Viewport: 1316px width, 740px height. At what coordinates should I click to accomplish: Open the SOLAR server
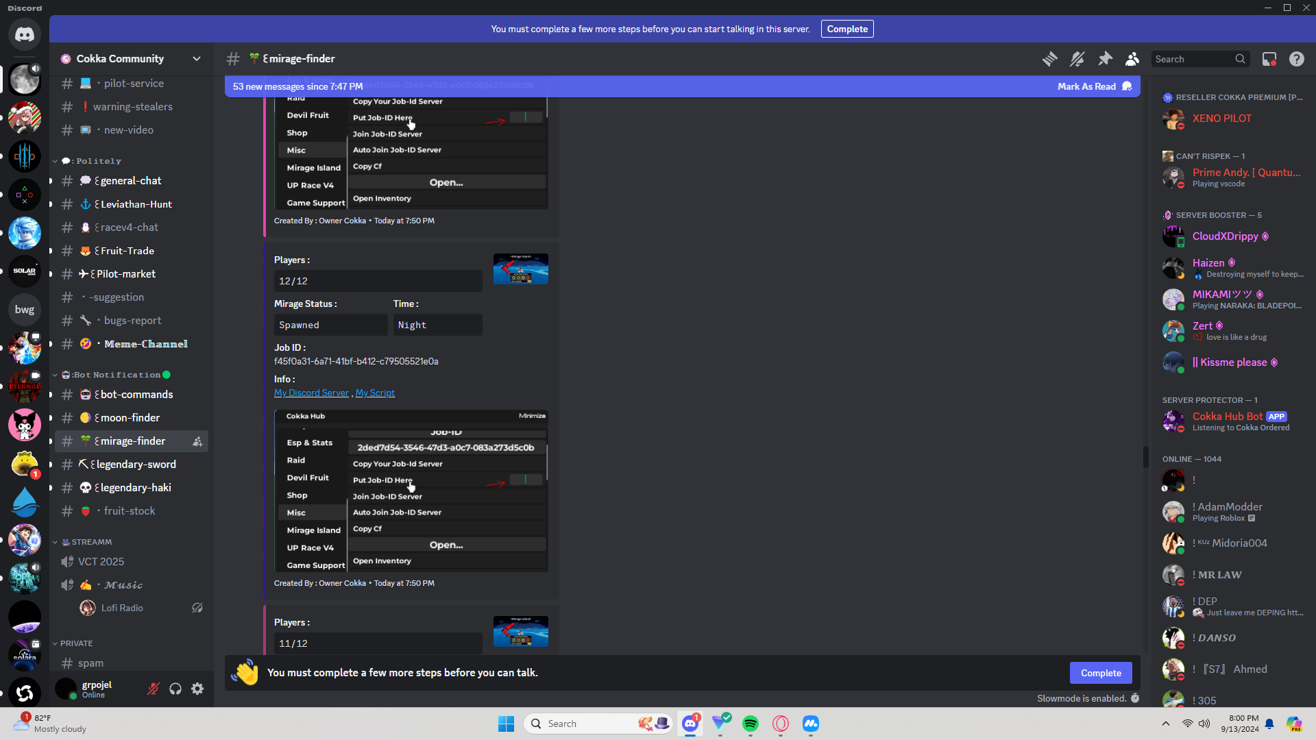pos(25,271)
